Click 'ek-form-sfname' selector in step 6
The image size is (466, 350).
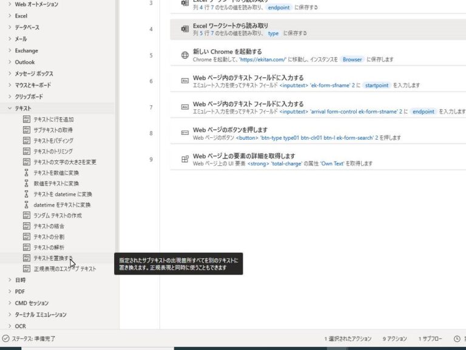[330, 86]
